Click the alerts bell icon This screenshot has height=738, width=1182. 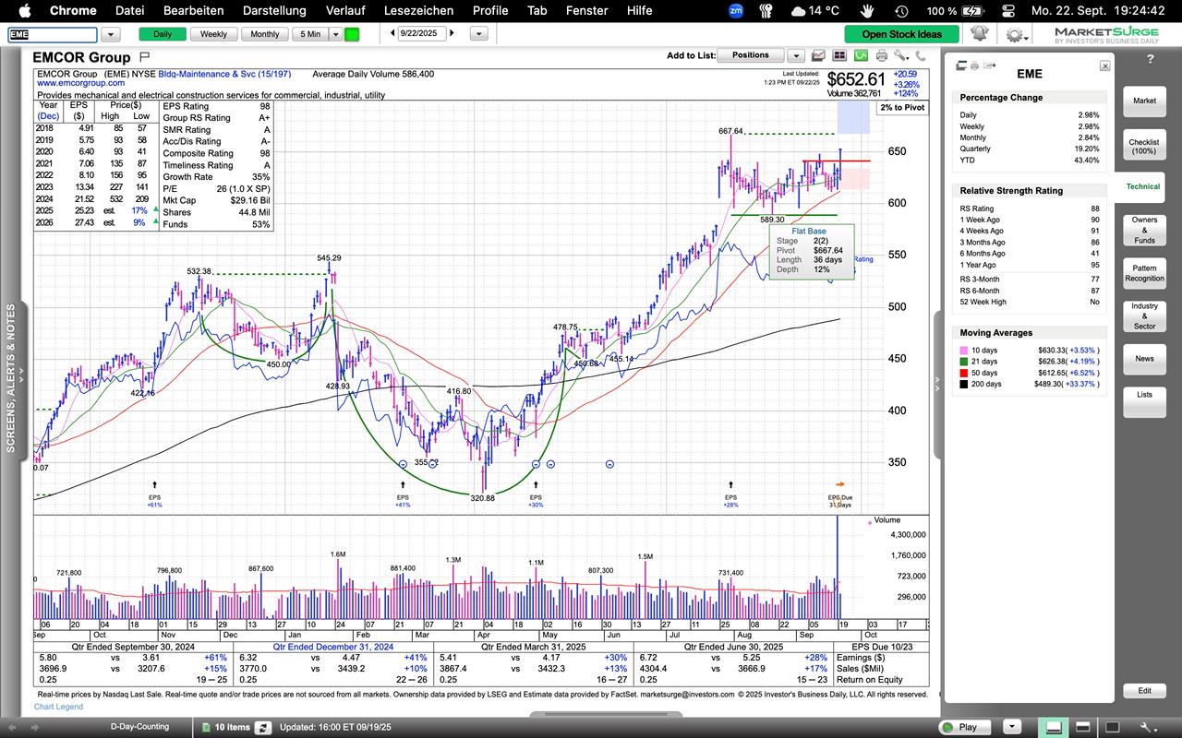[980, 34]
